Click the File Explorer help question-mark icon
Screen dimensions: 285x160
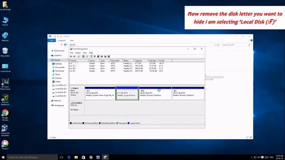pyautogui.click(x=251, y=40)
